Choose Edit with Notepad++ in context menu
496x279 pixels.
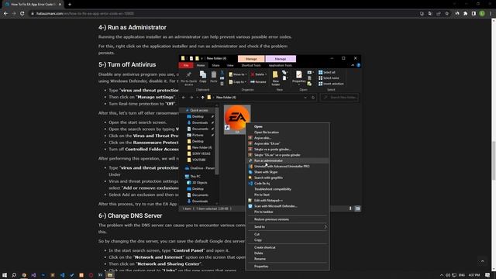(x=288, y=201)
